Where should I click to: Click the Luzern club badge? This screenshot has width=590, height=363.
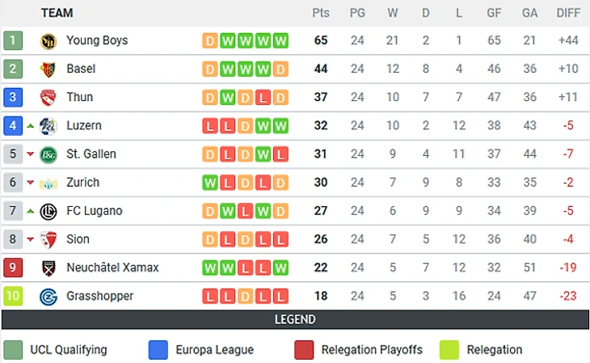pyautogui.click(x=48, y=126)
